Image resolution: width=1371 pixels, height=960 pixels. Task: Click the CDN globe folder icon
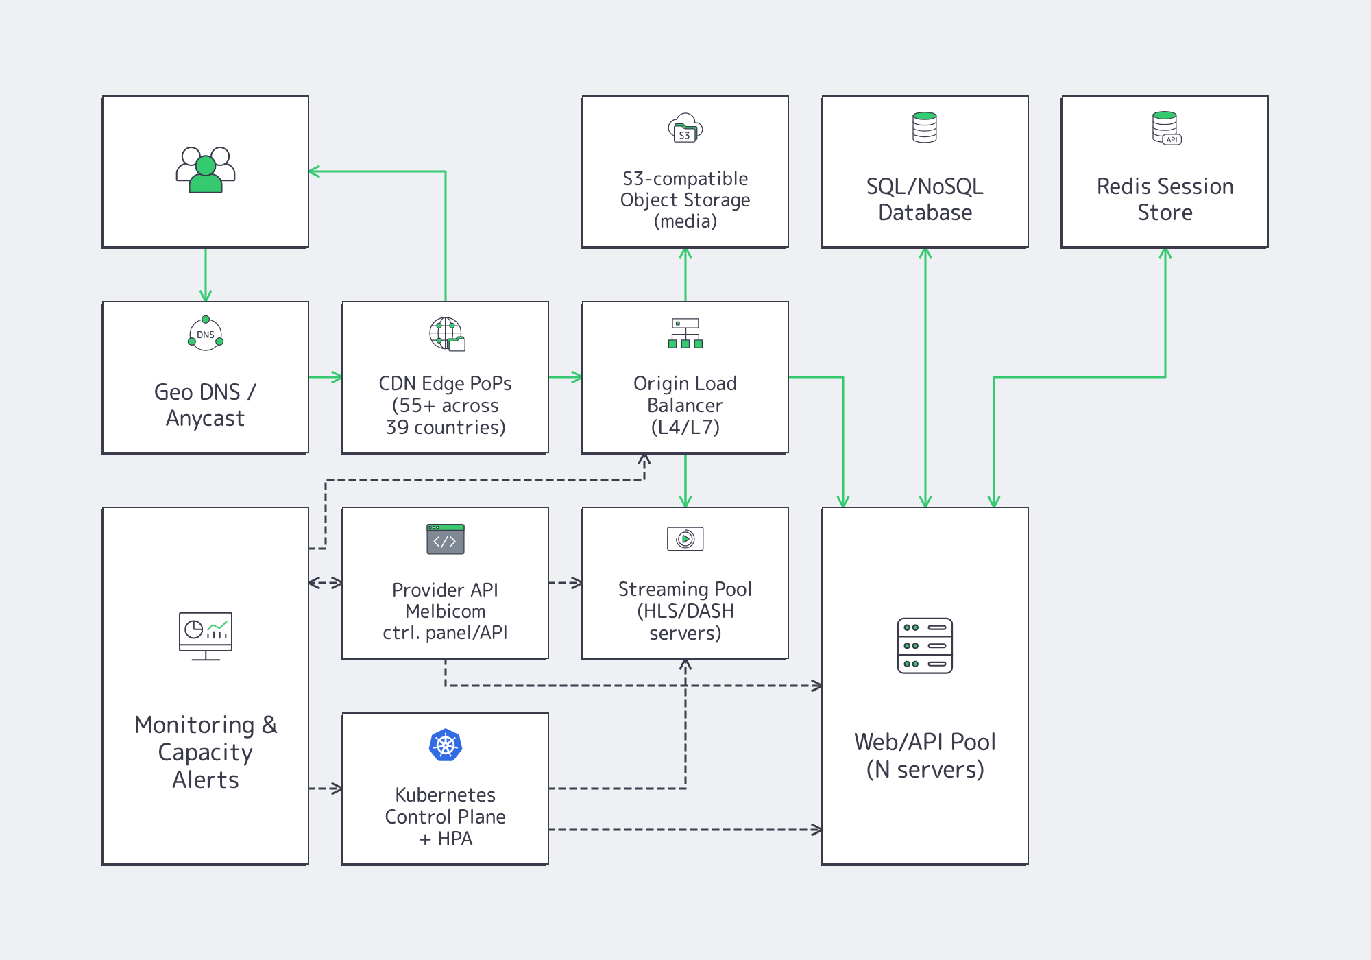tap(447, 334)
